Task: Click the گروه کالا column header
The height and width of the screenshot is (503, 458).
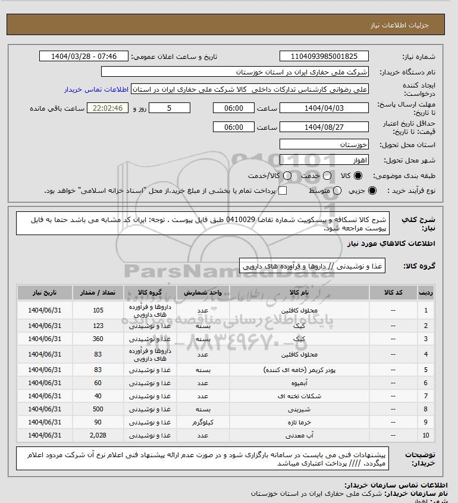Action: pyautogui.click(x=150, y=292)
